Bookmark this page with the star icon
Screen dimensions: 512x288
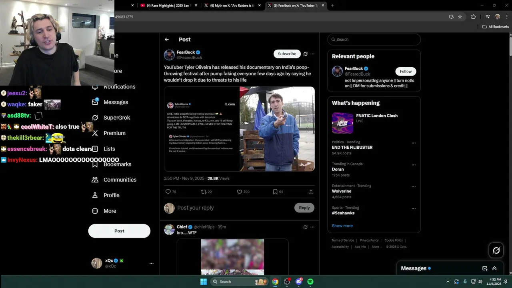click(460, 17)
